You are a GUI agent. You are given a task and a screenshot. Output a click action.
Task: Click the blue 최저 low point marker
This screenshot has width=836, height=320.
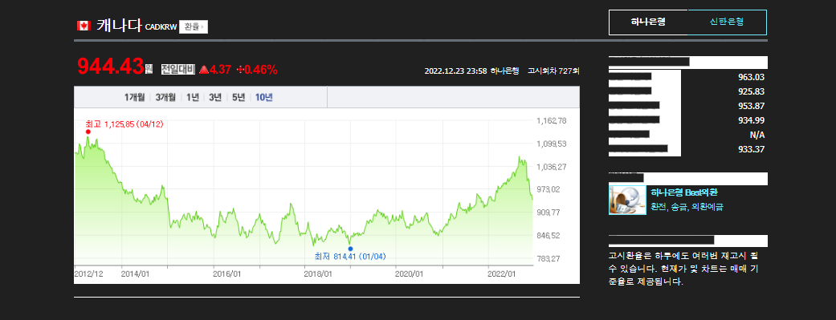point(350,249)
